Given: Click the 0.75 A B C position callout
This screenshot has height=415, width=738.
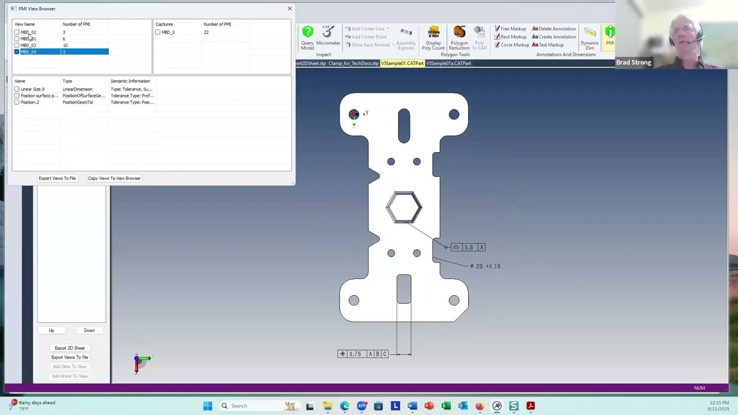Looking at the screenshot, I should click(363, 354).
